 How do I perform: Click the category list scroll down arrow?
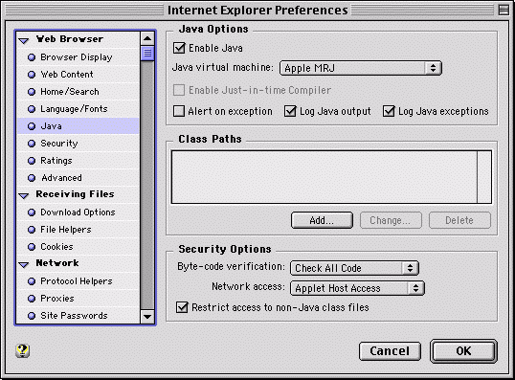click(147, 317)
